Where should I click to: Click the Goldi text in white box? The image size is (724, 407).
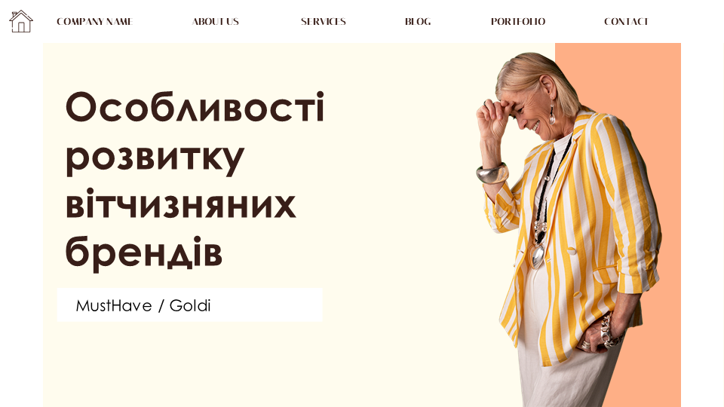coord(190,305)
